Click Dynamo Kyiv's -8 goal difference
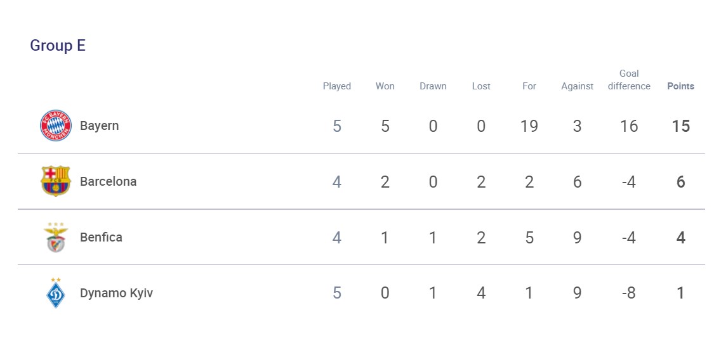Image resolution: width=721 pixels, height=348 pixels. click(x=629, y=293)
